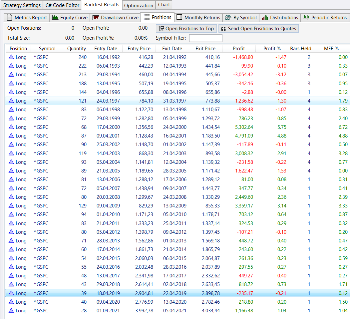Viewport: 350px width, 319px height.
Task: Click Open Positions to Top button
Action: [x=186, y=29]
